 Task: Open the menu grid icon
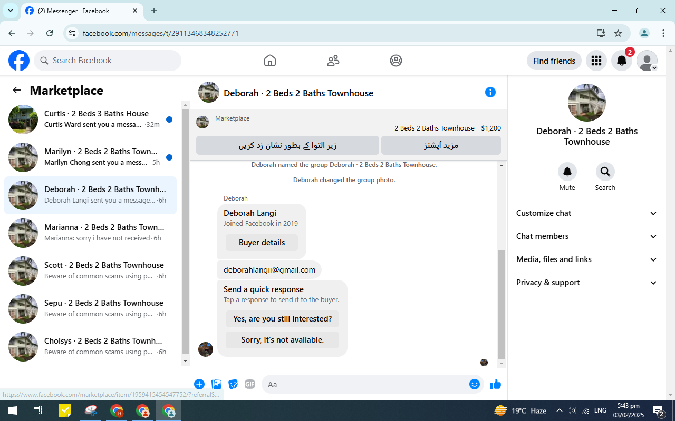pyautogui.click(x=596, y=61)
